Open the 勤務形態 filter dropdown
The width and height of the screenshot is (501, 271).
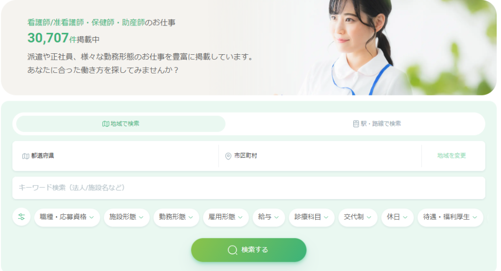point(176,217)
